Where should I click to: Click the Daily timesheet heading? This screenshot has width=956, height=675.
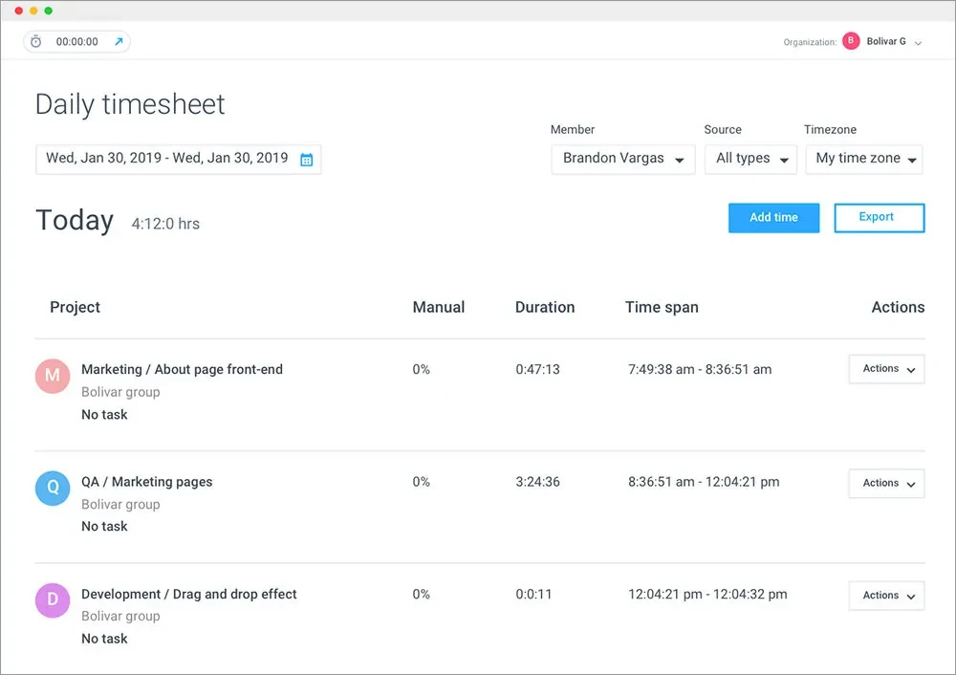pyautogui.click(x=130, y=104)
